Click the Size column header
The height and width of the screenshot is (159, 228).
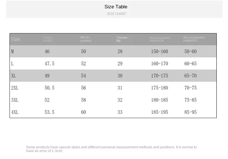pyautogui.click(x=15, y=39)
